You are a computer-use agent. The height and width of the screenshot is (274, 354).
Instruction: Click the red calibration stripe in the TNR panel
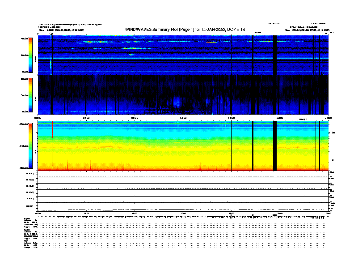(53, 129)
